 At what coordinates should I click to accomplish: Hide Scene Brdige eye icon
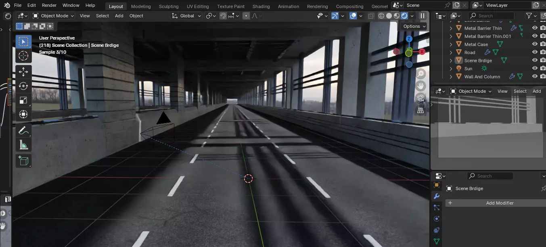(x=535, y=61)
